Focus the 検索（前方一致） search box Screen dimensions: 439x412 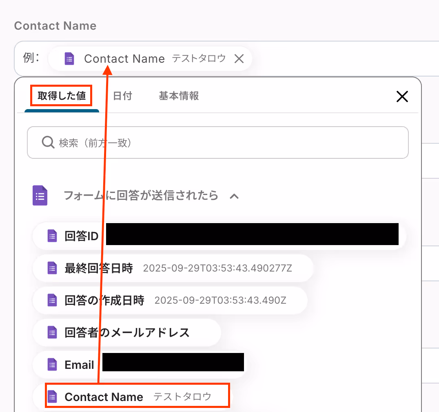point(217,142)
